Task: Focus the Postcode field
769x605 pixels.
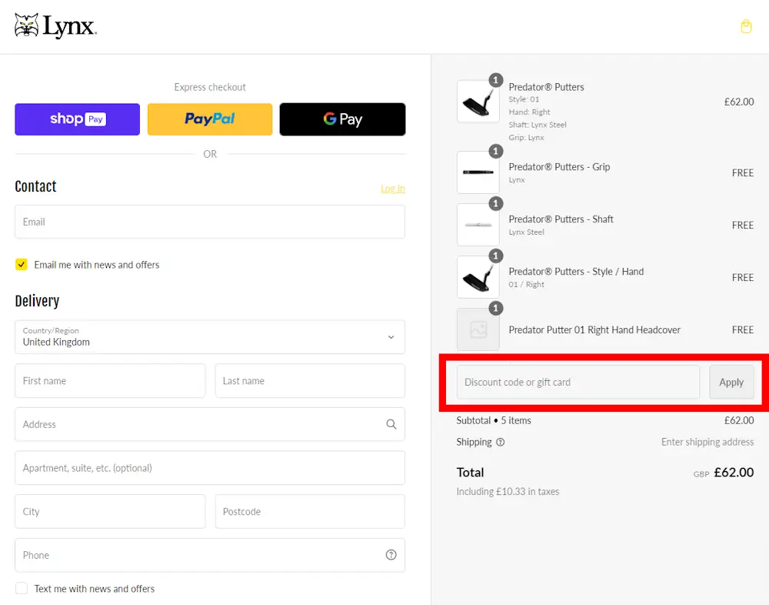Action: (310, 512)
